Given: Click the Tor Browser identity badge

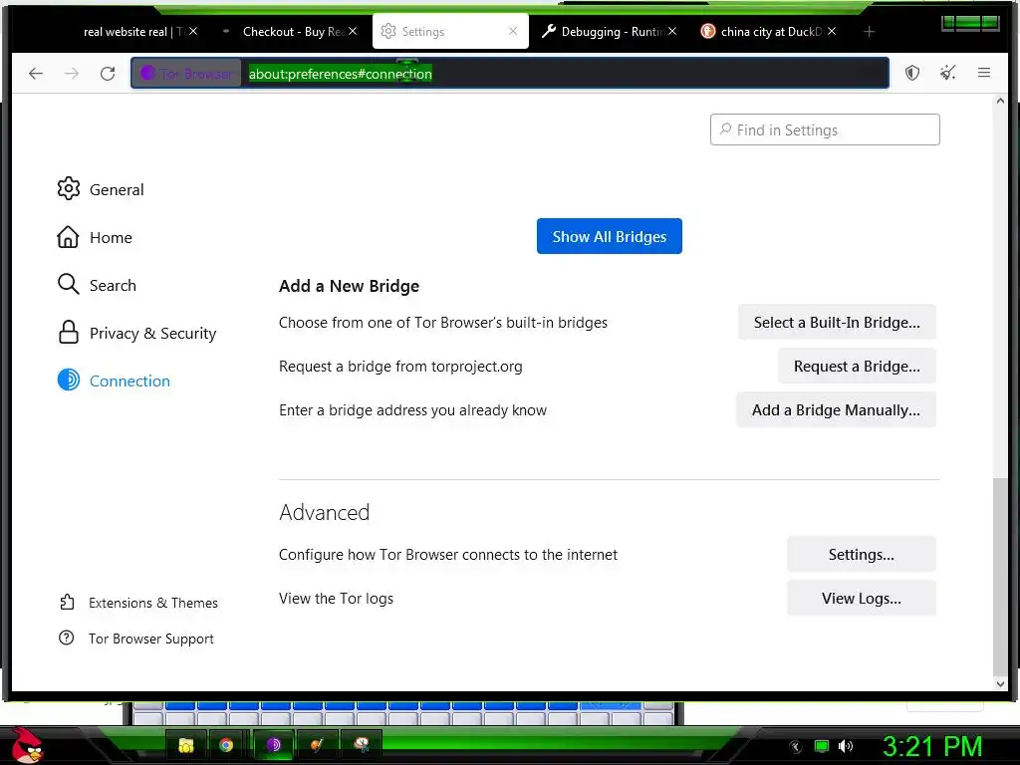Looking at the screenshot, I should [186, 74].
